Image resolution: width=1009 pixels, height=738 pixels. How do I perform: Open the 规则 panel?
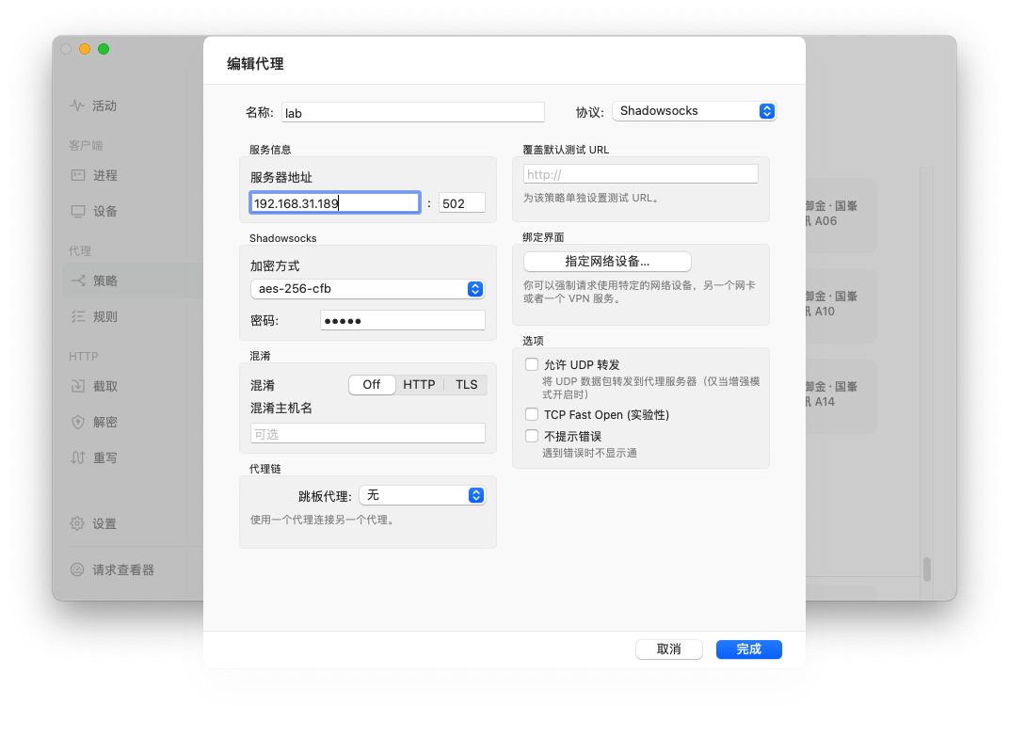click(x=94, y=316)
